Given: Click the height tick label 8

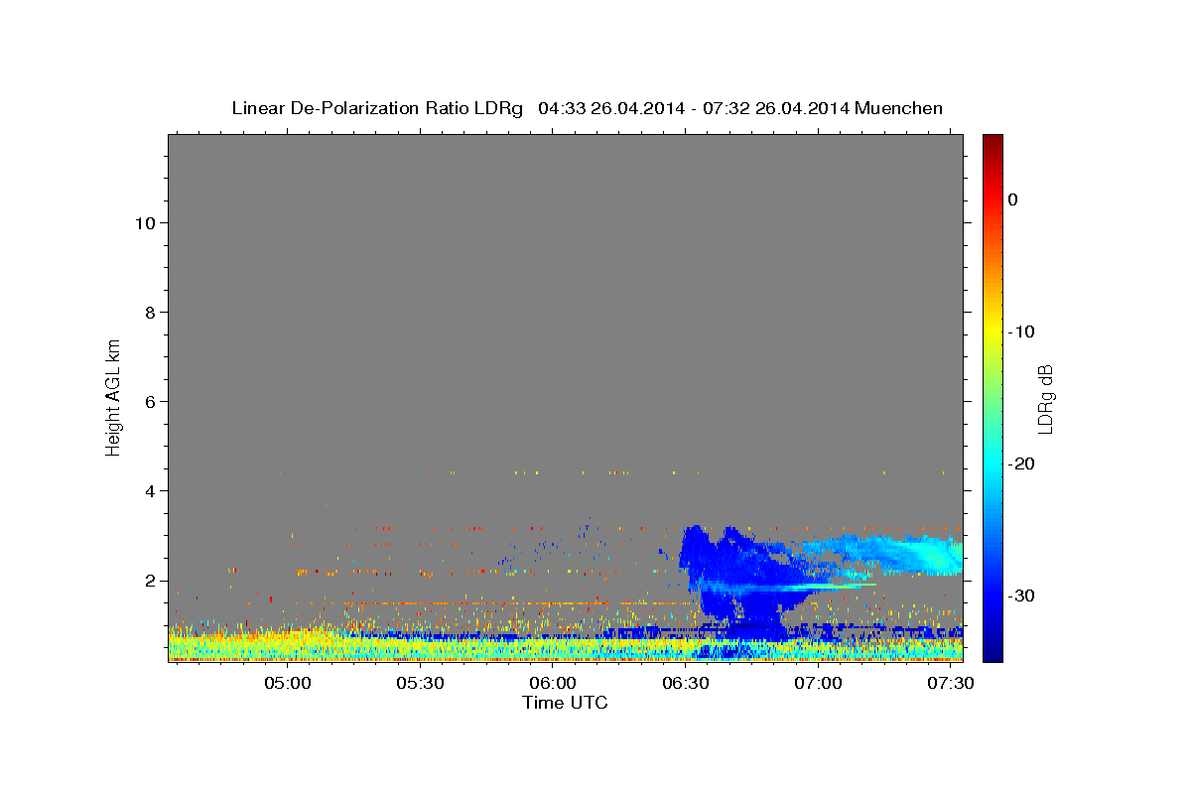Looking at the screenshot, I should click(x=148, y=313).
